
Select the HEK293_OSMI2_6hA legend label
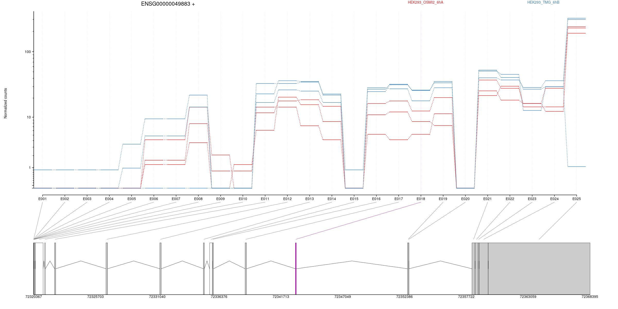425,2
